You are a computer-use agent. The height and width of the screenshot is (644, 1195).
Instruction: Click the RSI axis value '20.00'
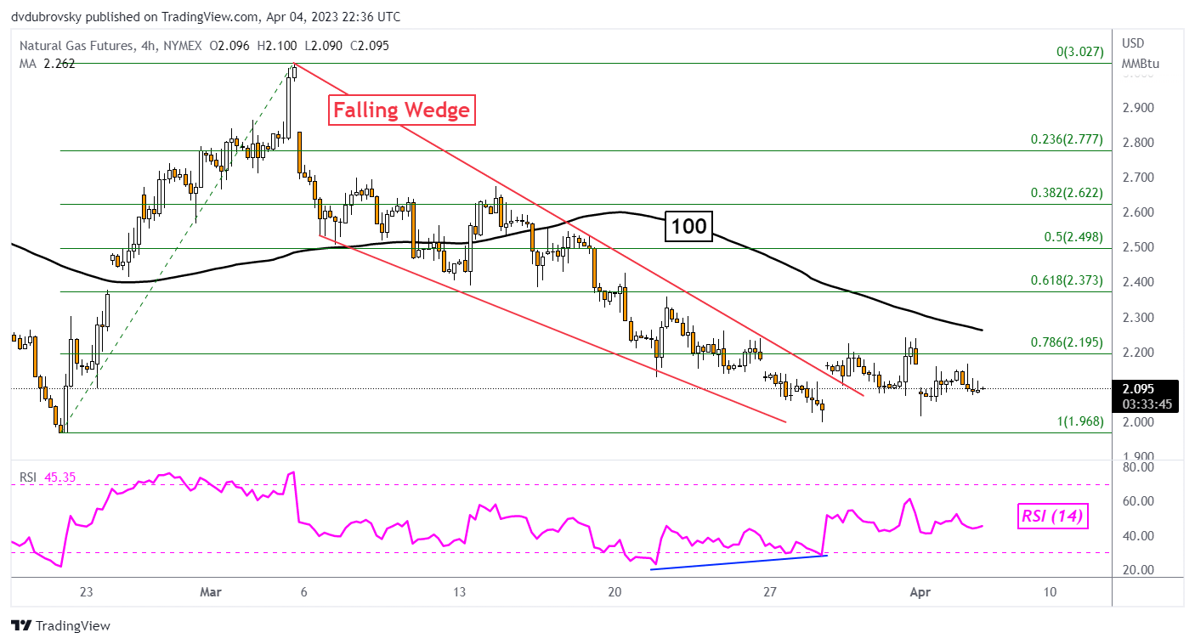pyautogui.click(x=1136, y=570)
